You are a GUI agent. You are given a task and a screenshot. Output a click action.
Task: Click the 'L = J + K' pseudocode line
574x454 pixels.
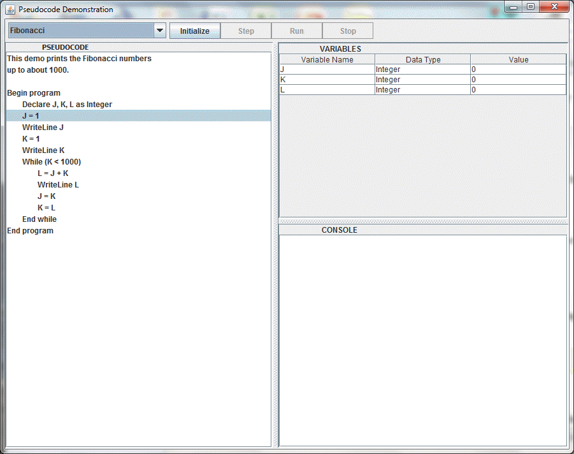53,173
